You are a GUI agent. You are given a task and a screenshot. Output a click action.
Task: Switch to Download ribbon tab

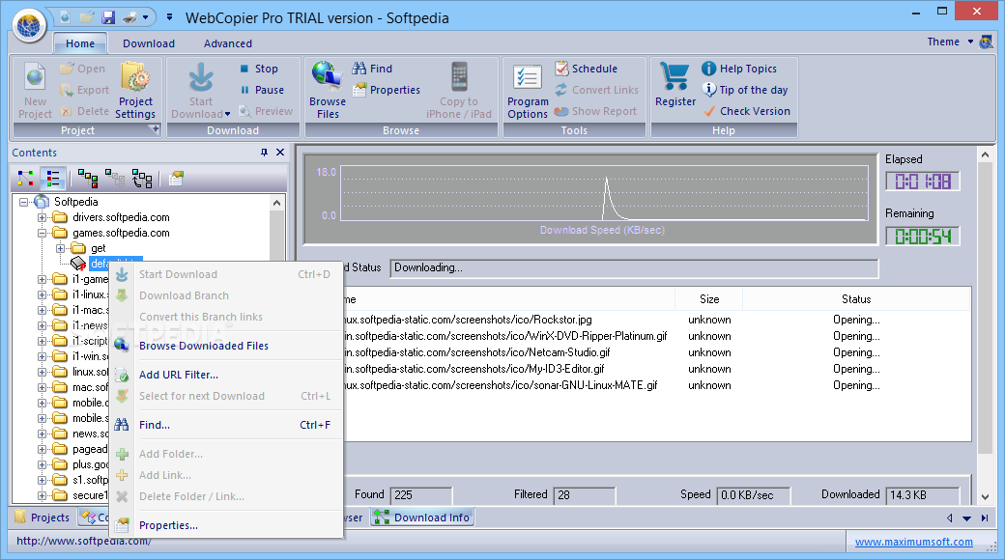(x=149, y=43)
